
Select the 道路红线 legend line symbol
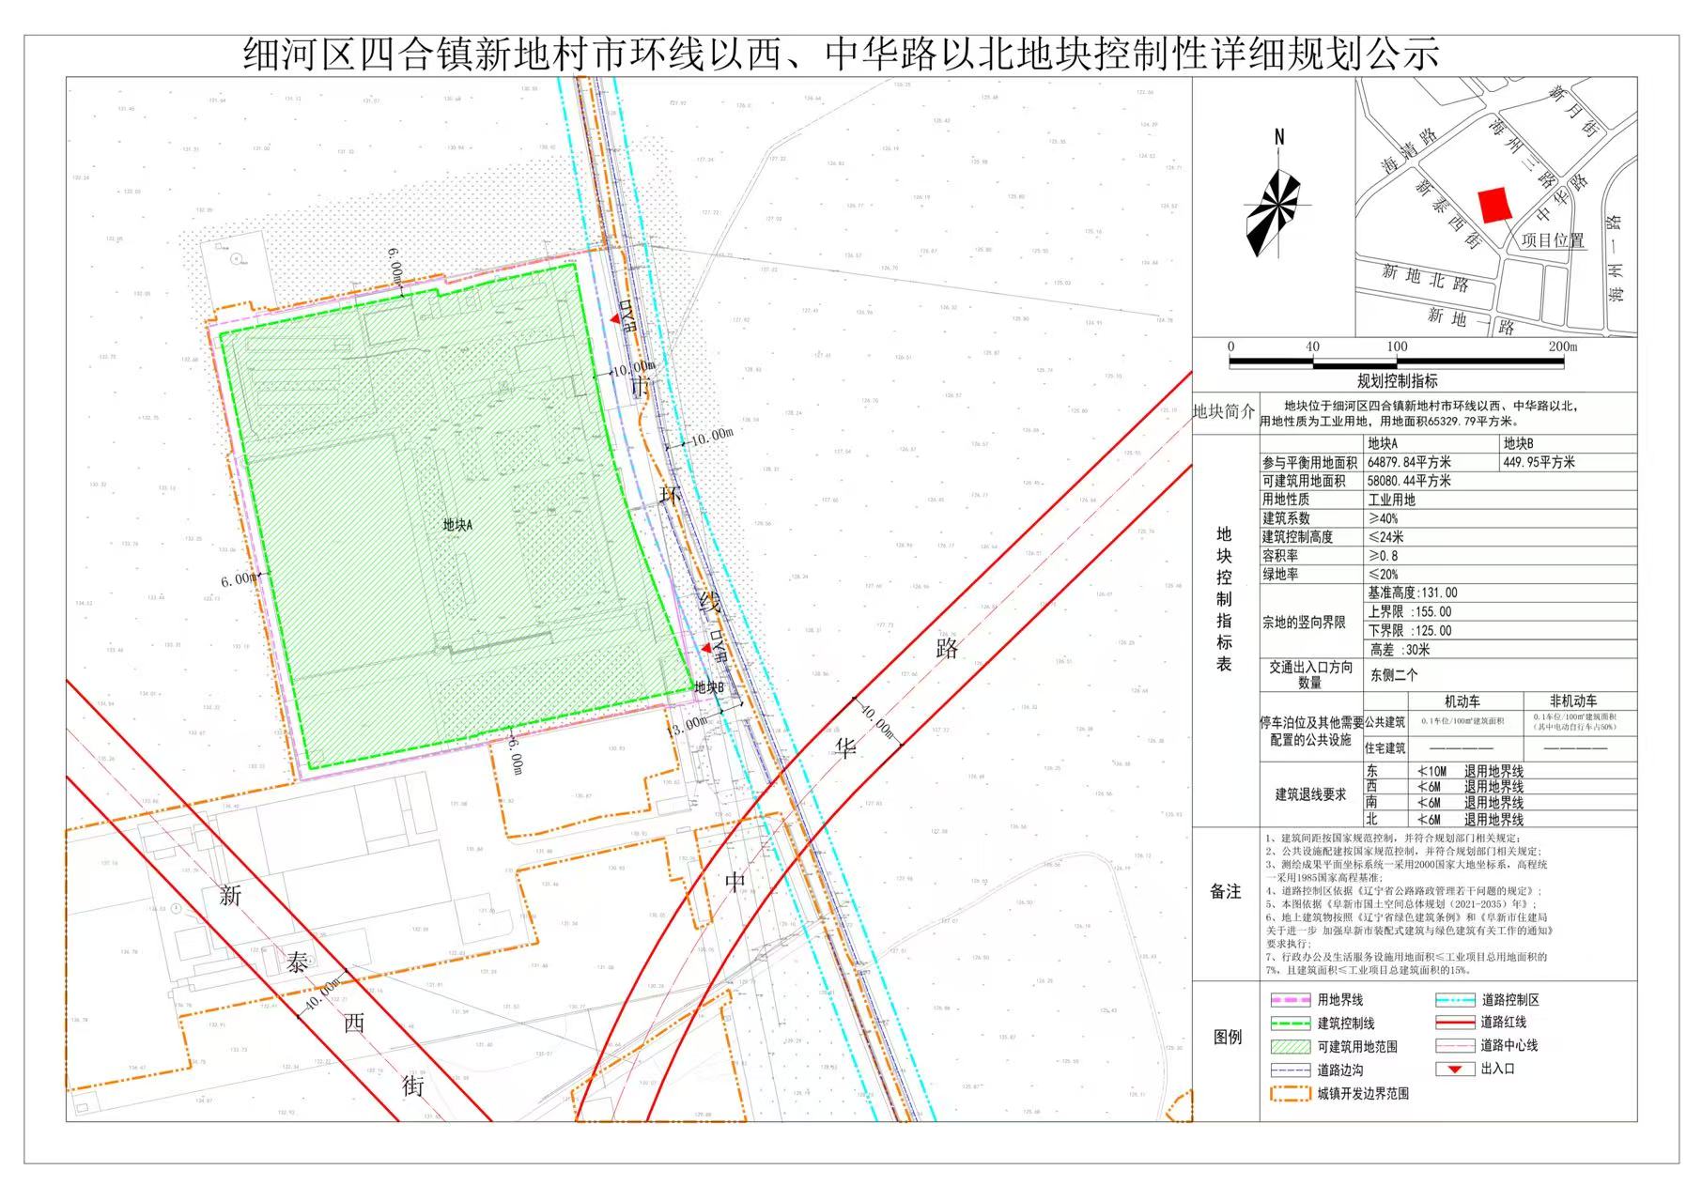coord(1456,1022)
